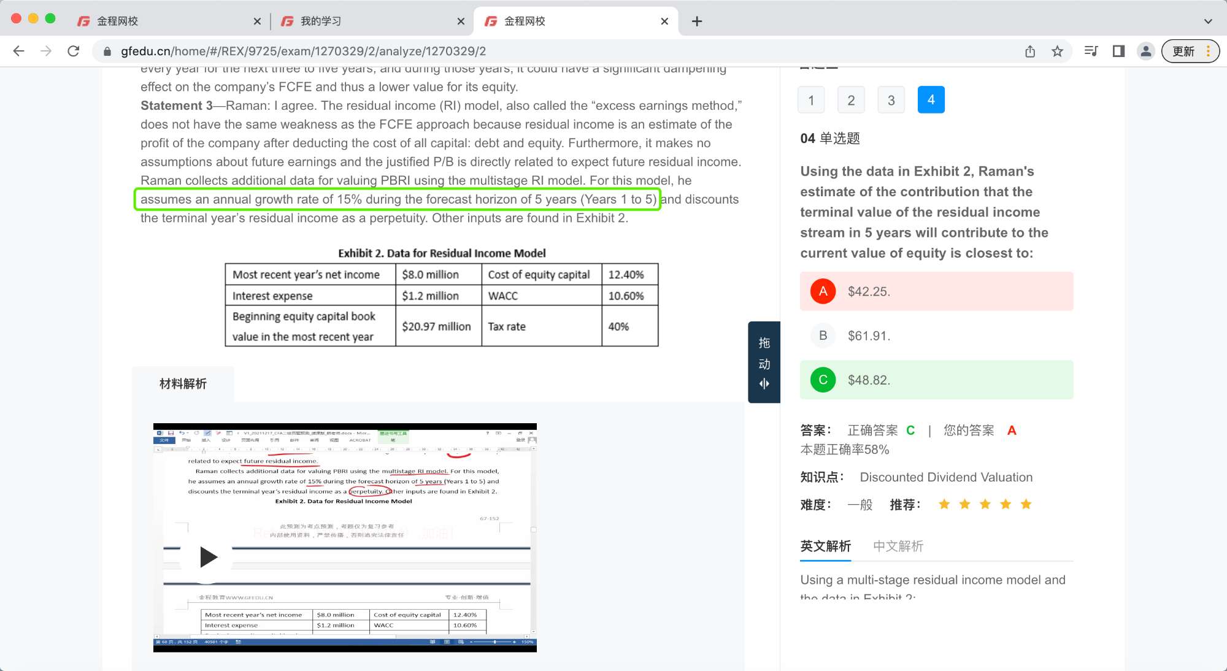This screenshot has width=1227, height=671.
Task: Click the drag handle panel divider
Action: (x=764, y=362)
